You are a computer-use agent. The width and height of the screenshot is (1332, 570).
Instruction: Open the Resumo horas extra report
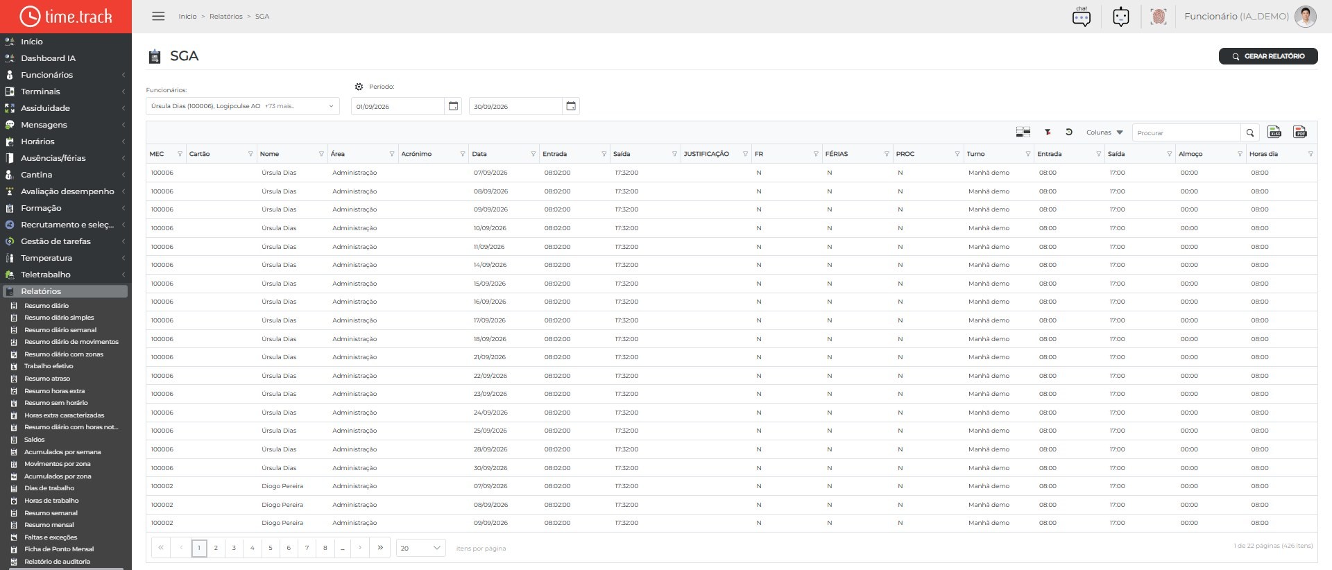point(55,391)
